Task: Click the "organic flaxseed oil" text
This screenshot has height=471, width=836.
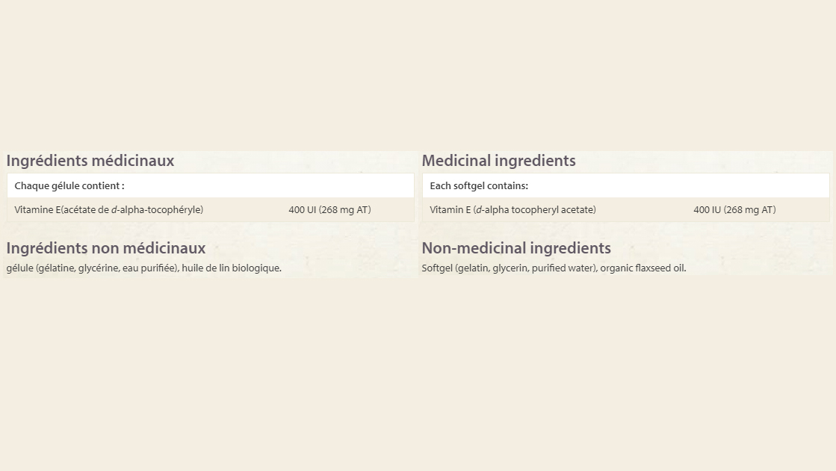Action: tap(643, 268)
